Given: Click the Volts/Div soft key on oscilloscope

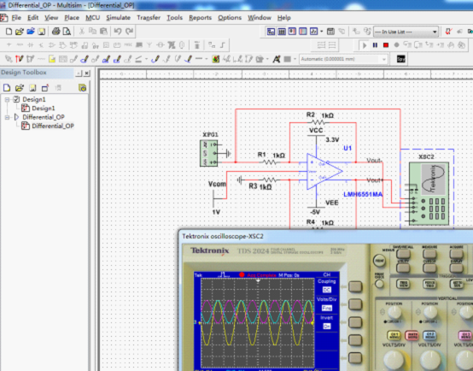Looking at the screenshot, I should point(355,304).
